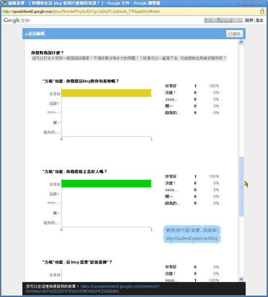
Task: Click the vertical scrollbar thumb
Action: tap(241, 187)
